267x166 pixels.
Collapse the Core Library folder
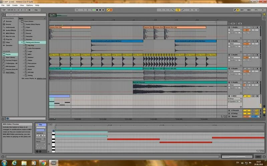pyautogui.click(x=20, y=21)
